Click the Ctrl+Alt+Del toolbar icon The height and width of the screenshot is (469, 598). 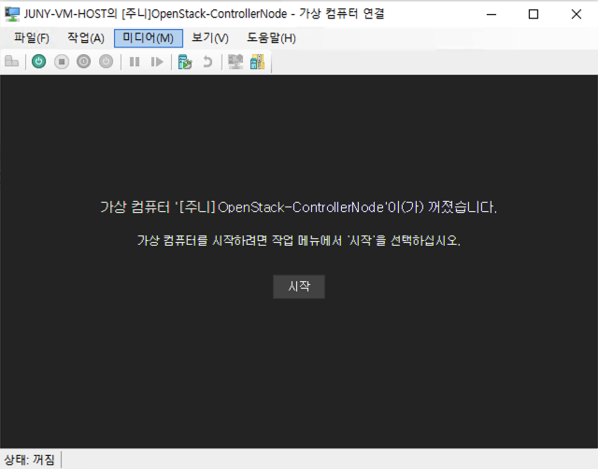pyautogui.click(x=11, y=62)
